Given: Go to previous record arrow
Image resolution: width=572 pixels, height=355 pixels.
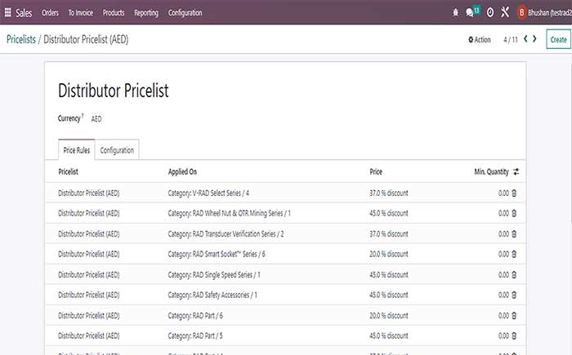Looking at the screenshot, I should 525,38.
